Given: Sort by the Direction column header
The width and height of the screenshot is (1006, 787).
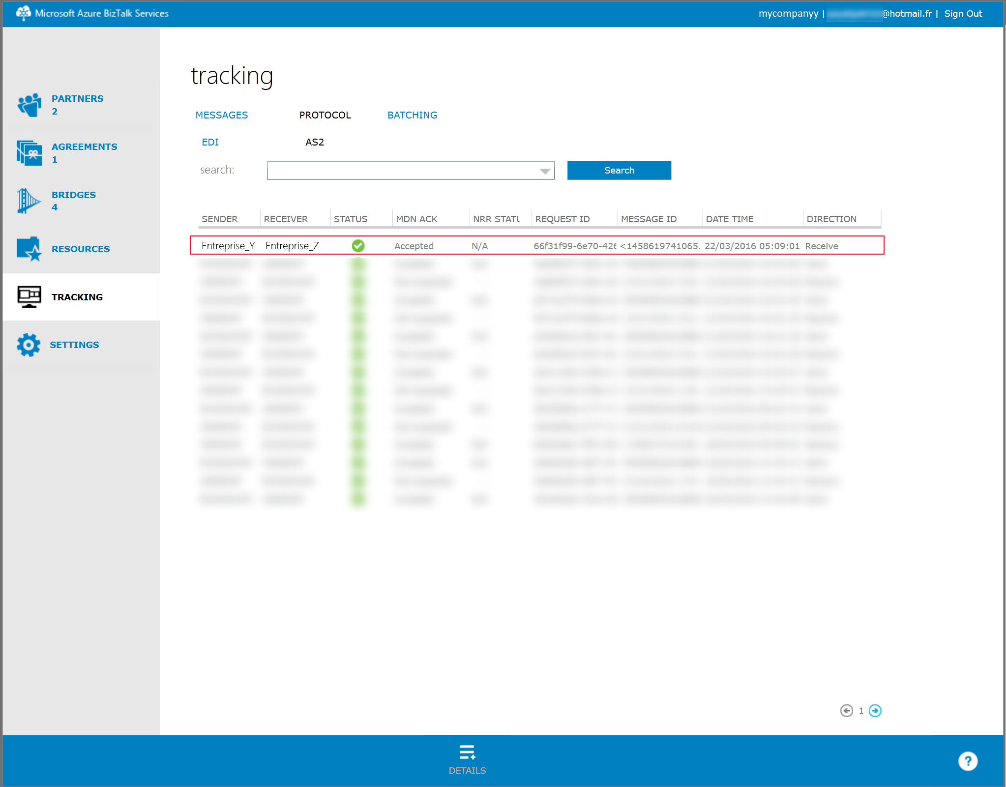Looking at the screenshot, I should click(x=831, y=219).
